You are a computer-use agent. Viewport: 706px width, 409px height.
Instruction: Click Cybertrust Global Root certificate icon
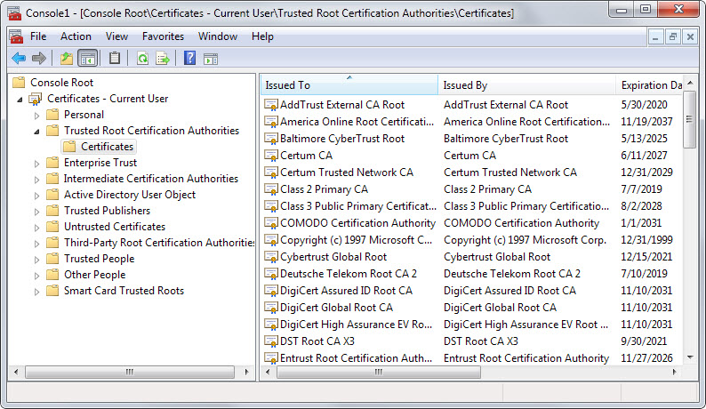271,257
